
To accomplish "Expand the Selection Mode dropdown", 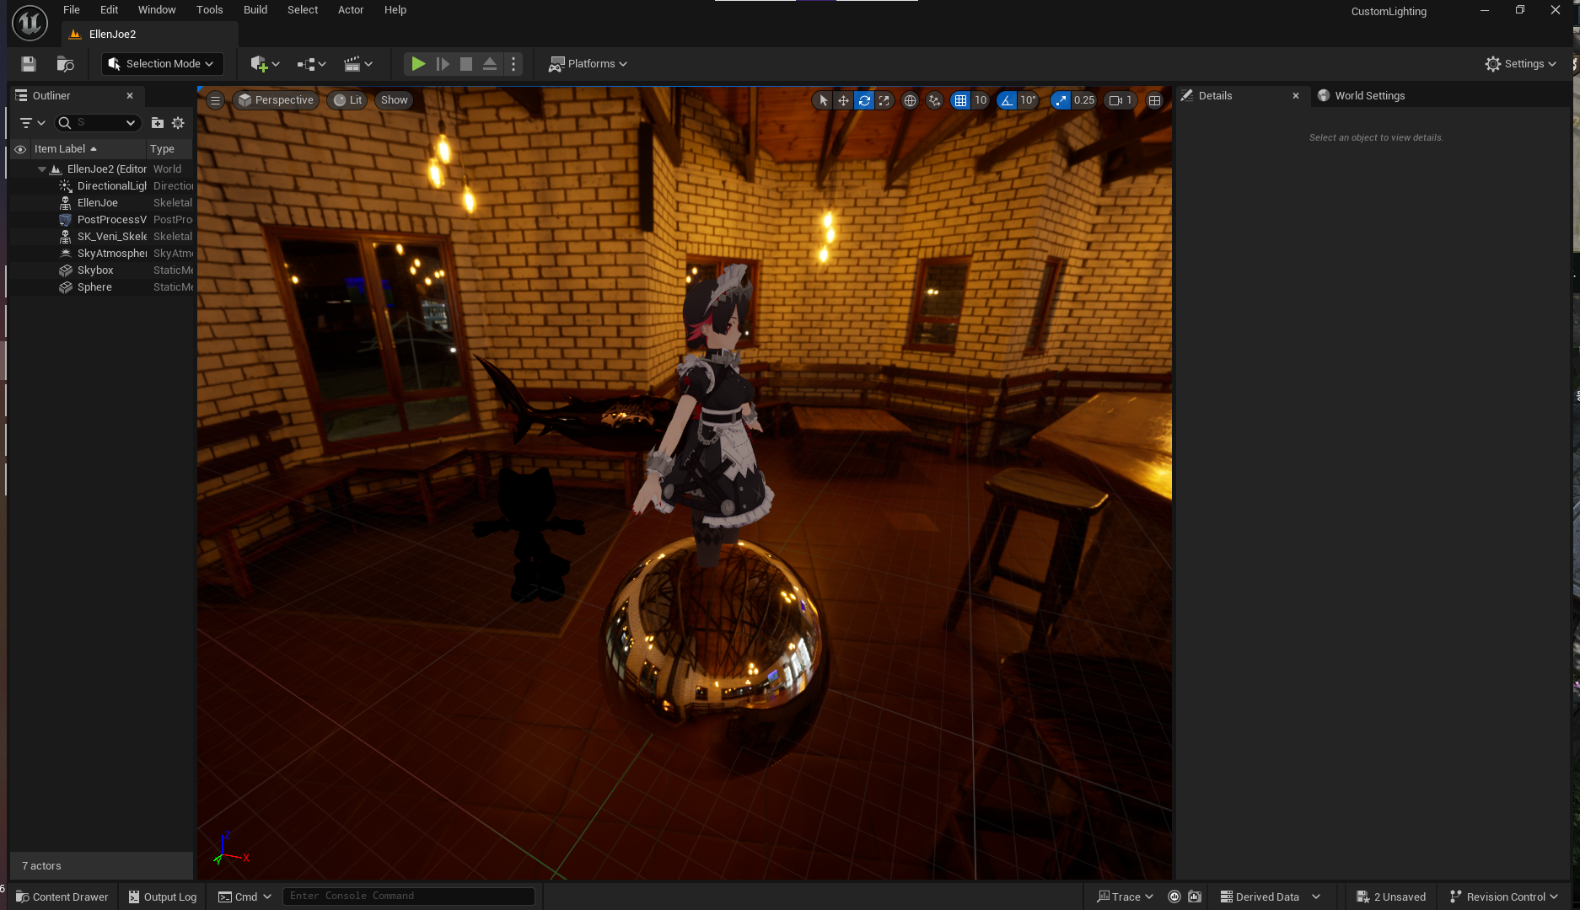I will [x=162, y=64].
